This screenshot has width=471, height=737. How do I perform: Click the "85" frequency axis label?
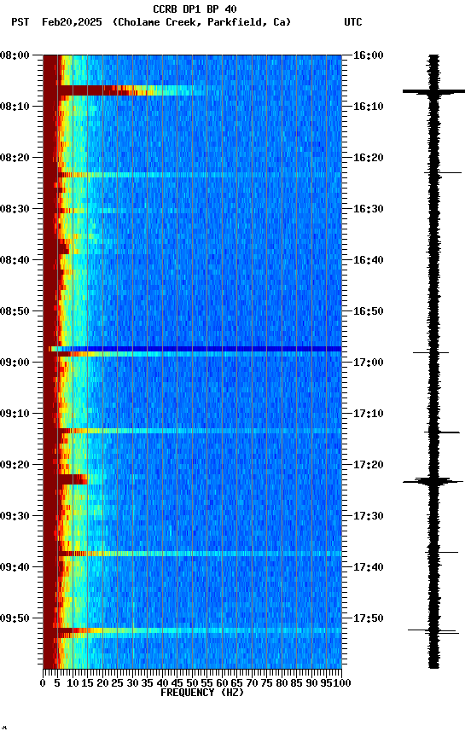pyautogui.click(x=296, y=683)
